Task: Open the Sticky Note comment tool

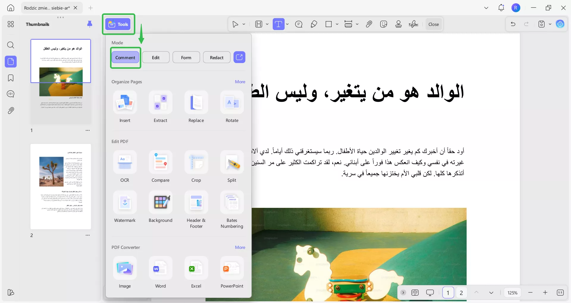Action: (x=299, y=24)
